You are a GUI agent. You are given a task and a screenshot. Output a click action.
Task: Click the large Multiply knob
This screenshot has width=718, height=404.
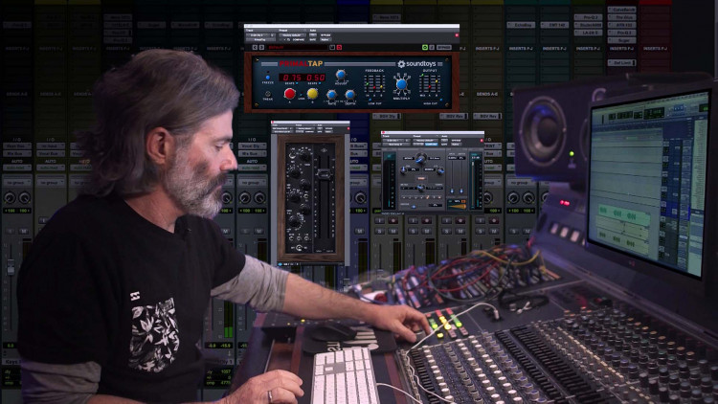coord(401,84)
